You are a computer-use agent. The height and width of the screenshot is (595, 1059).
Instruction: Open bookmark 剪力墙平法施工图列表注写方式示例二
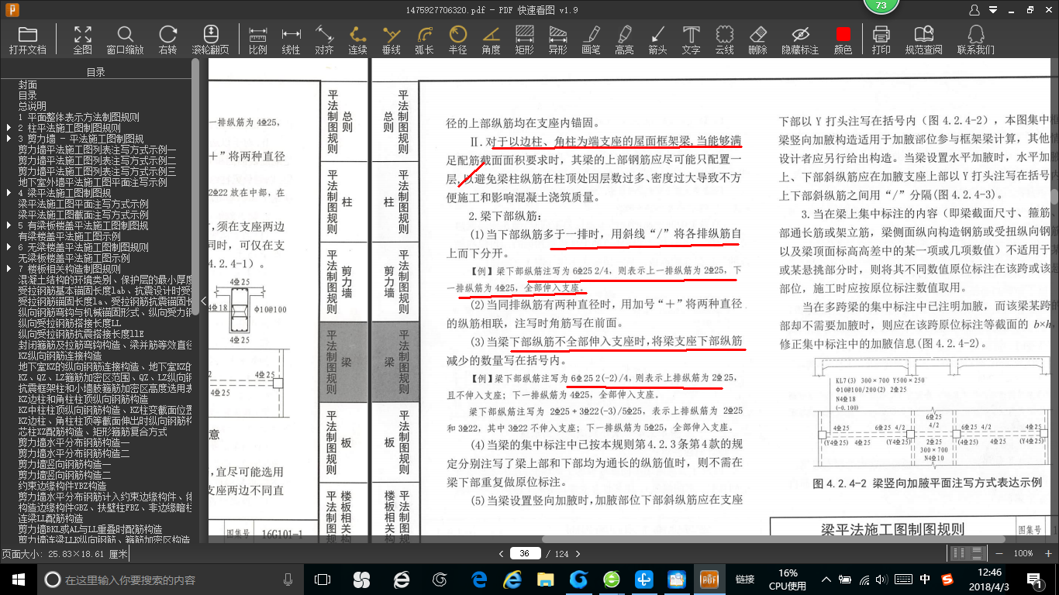coord(98,160)
